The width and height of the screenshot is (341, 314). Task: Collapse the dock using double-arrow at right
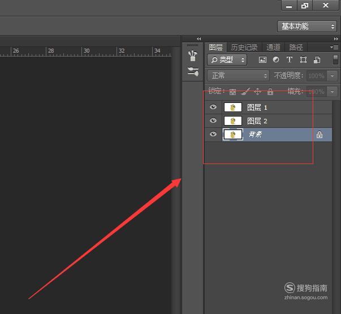point(336,38)
